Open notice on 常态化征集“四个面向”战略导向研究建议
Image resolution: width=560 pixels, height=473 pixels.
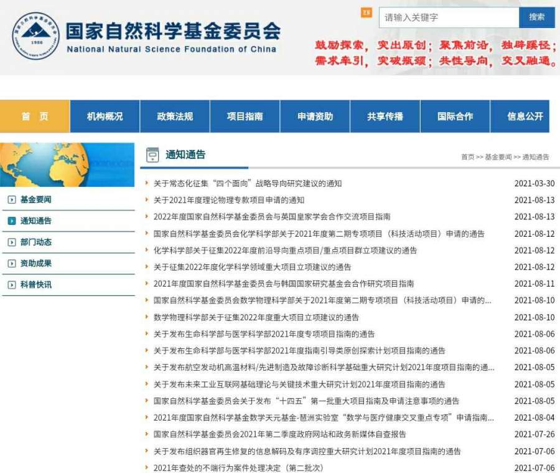248,183
